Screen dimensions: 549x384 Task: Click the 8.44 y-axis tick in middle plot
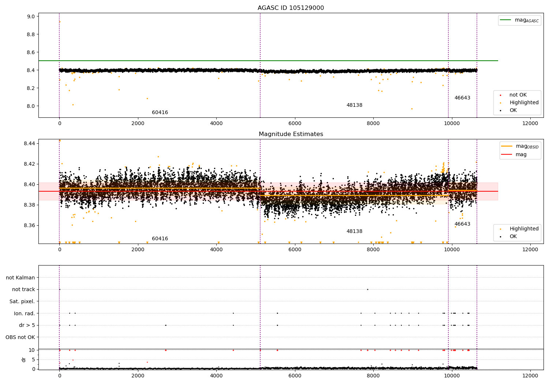[29, 143]
